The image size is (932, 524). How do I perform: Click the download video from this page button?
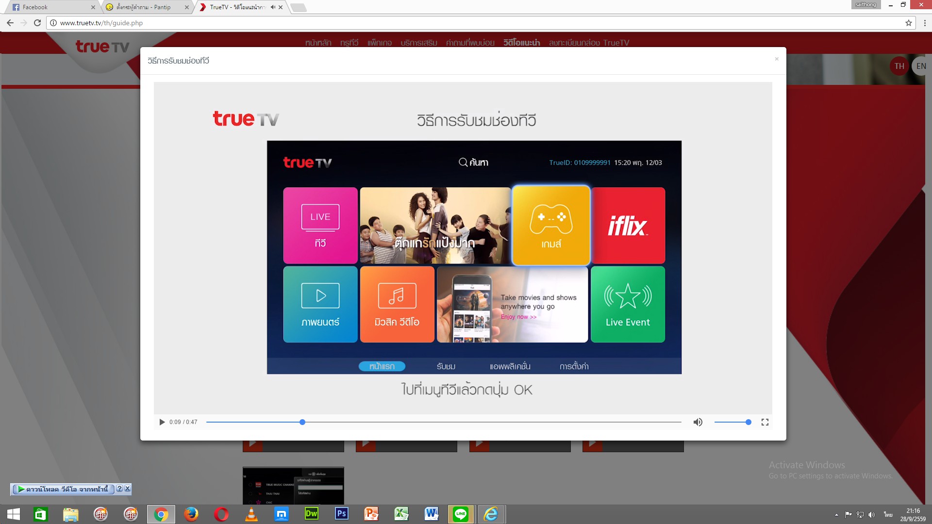click(x=63, y=489)
